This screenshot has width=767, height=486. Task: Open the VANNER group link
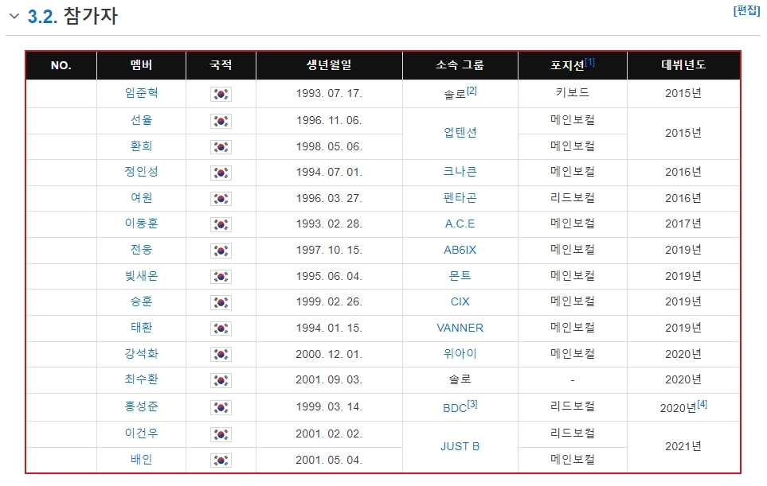tap(460, 328)
